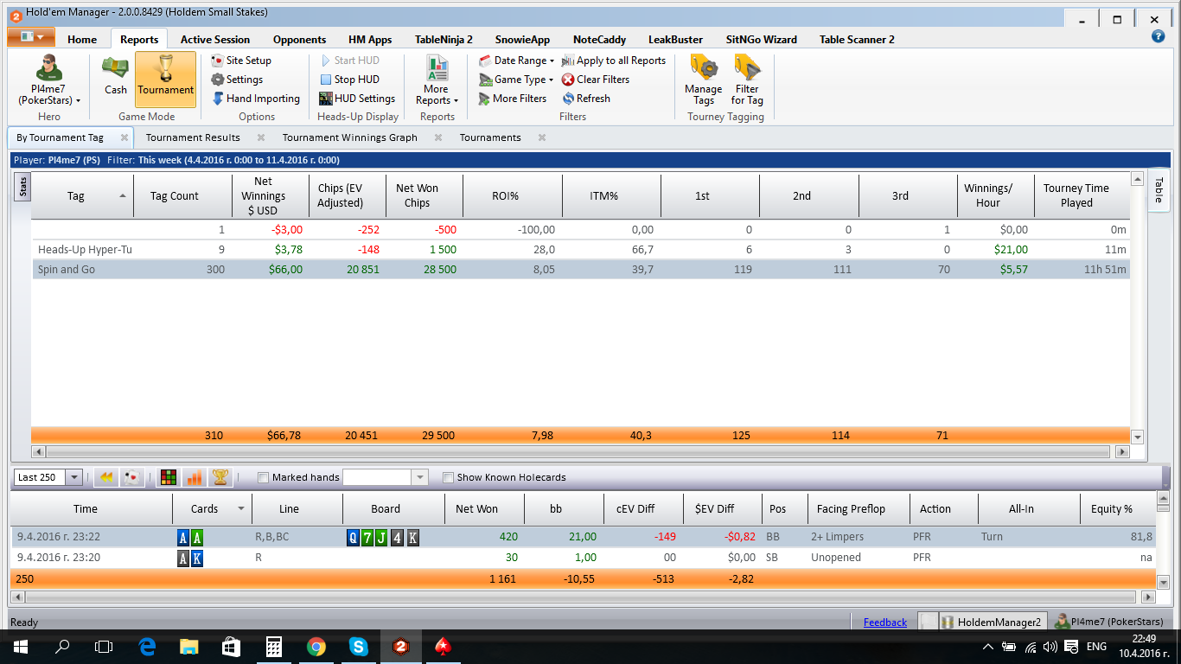Clear Filters with the red X
This screenshot has width=1181, height=664.
596,80
